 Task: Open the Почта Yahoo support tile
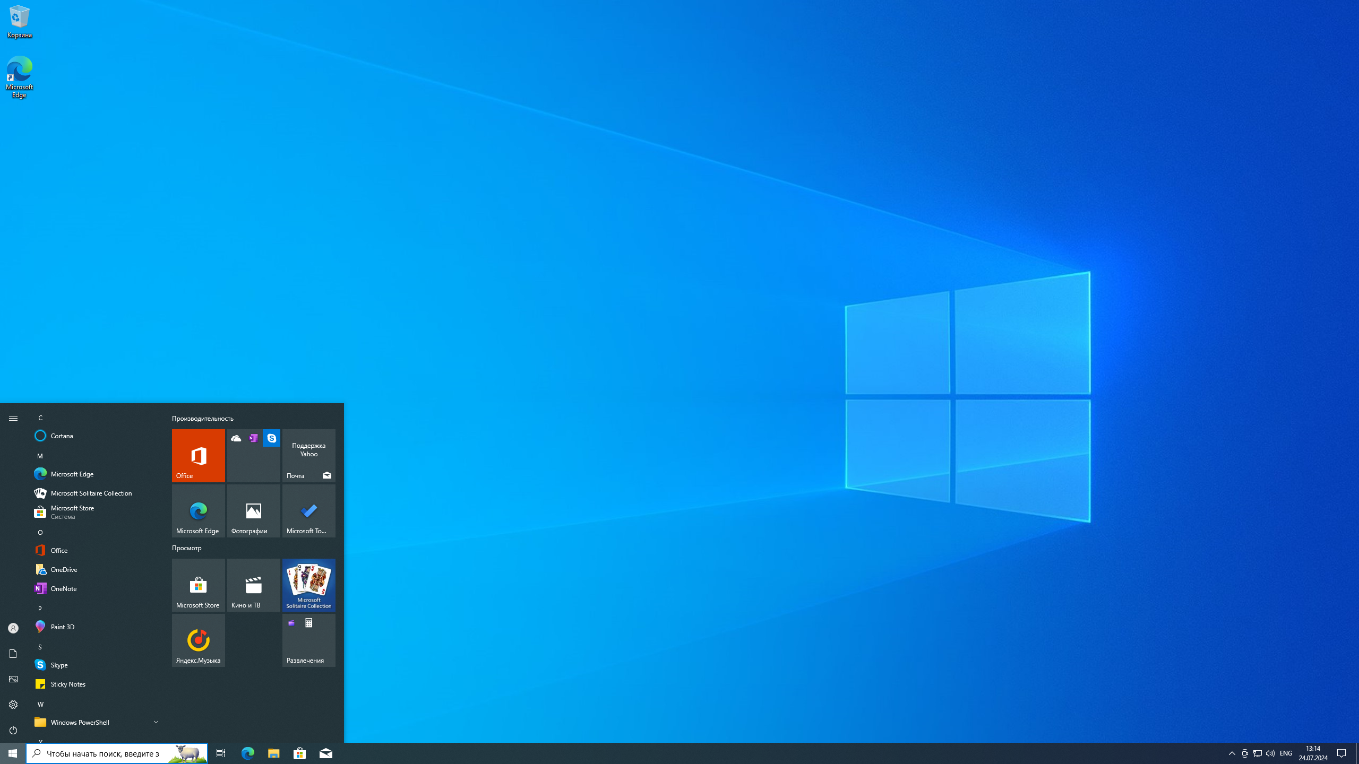click(x=308, y=455)
